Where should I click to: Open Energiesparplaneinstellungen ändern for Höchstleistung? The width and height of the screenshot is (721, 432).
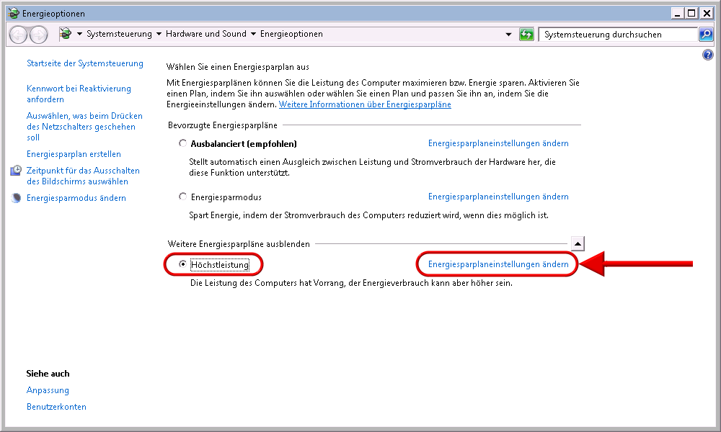point(498,264)
